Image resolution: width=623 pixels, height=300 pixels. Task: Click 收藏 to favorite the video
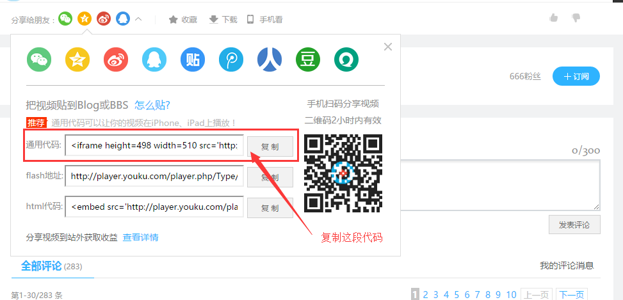pos(183,19)
